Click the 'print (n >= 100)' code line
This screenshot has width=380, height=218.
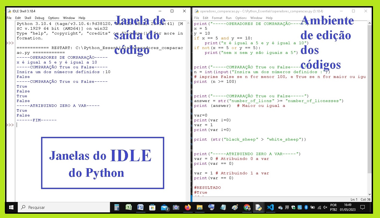(x=215, y=81)
